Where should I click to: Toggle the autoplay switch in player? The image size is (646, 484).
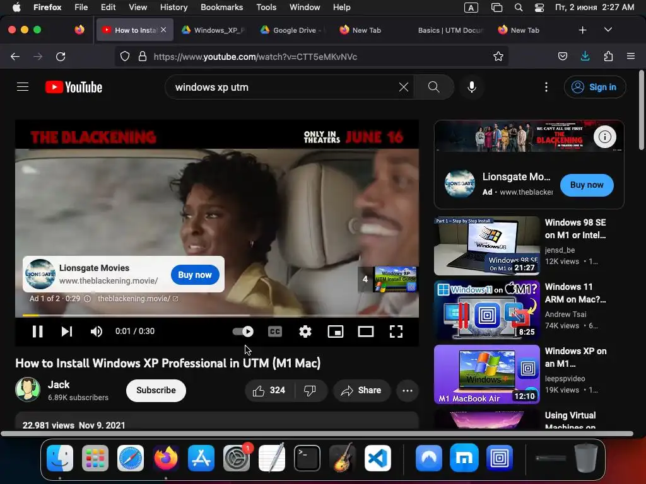(x=243, y=331)
